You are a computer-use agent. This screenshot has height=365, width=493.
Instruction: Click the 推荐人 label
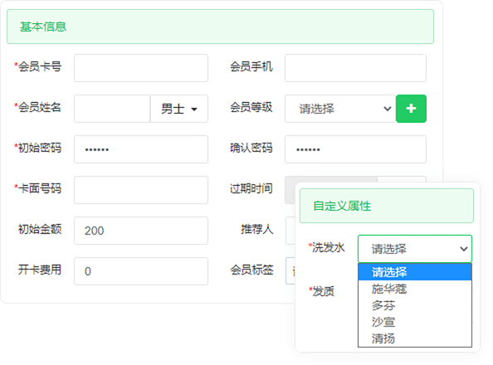(257, 229)
